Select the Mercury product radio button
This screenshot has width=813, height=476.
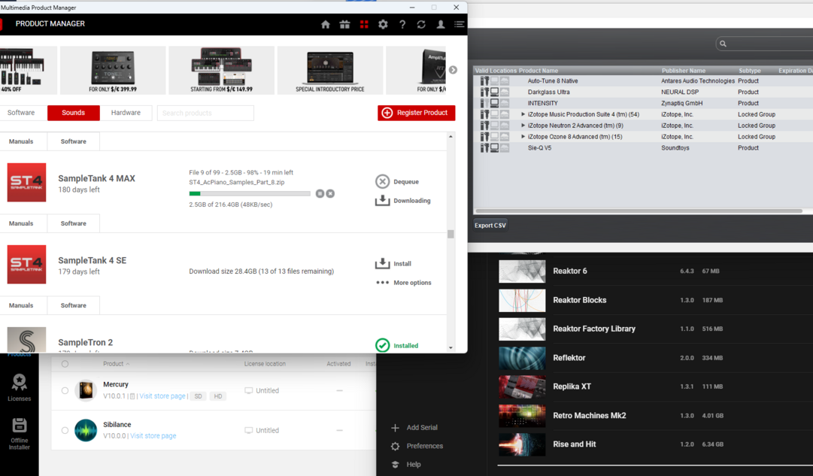point(65,390)
